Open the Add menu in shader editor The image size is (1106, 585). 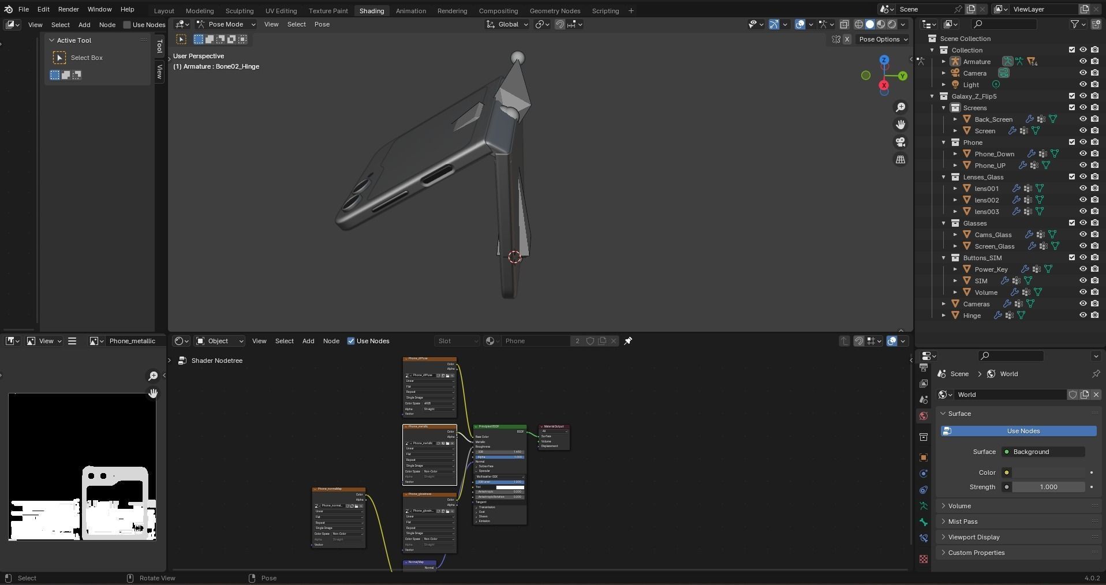tap(308, 341)
